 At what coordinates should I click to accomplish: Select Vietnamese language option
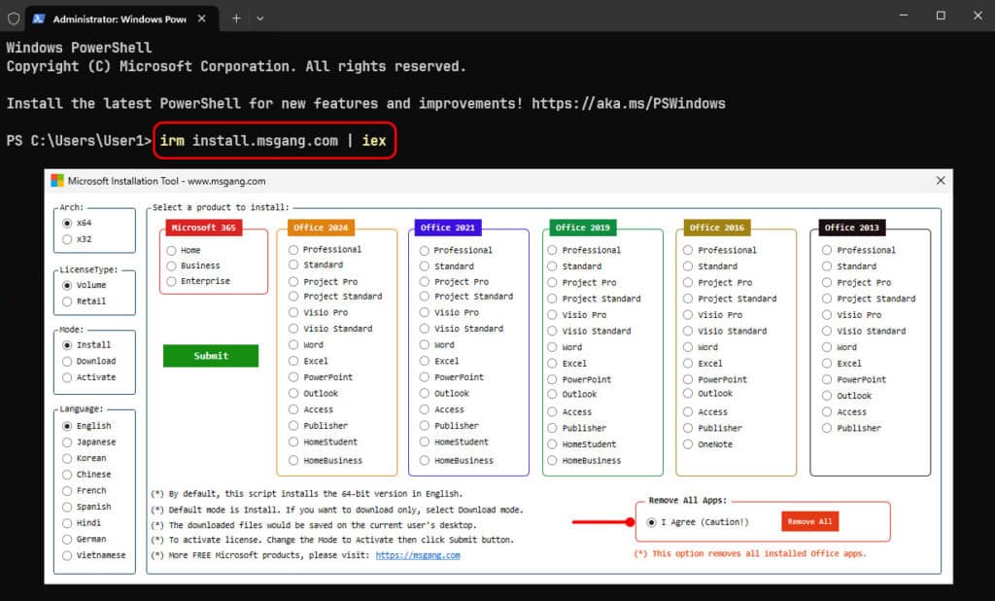[67, 555]
